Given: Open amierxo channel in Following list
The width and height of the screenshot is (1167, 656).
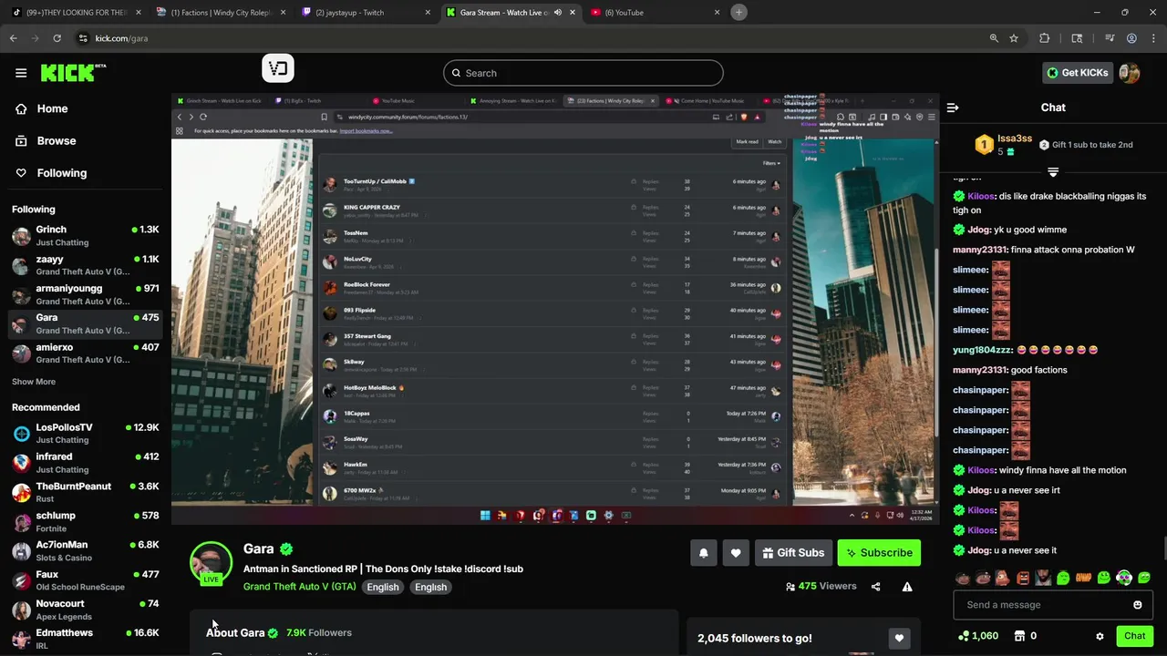Looking at the screenshot, I should (86, 353).
